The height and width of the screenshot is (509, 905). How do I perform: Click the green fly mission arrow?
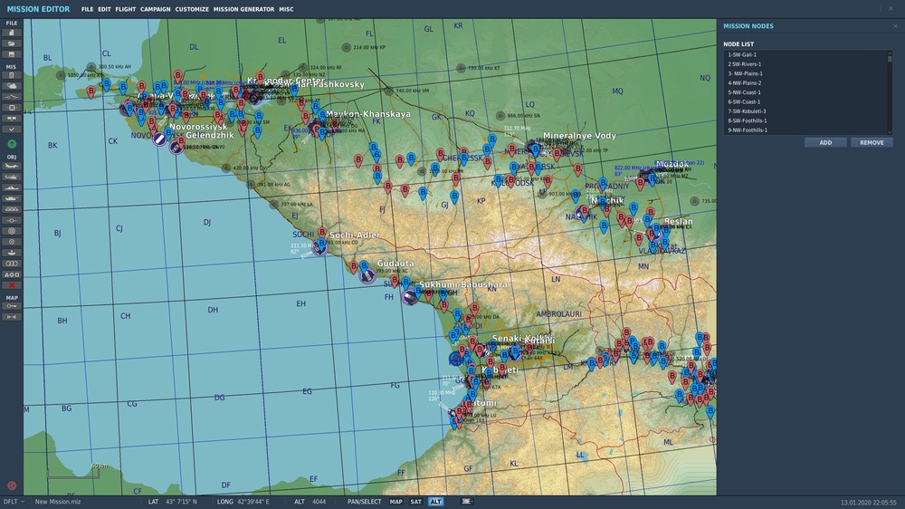12,144
